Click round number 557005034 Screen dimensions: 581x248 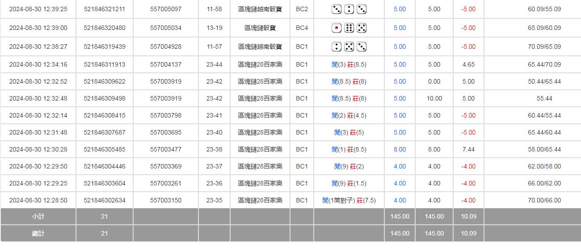(x=166, y=28)
